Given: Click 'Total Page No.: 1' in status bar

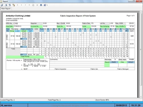Looking at the screenshot, I should click(x=54, y=100).
